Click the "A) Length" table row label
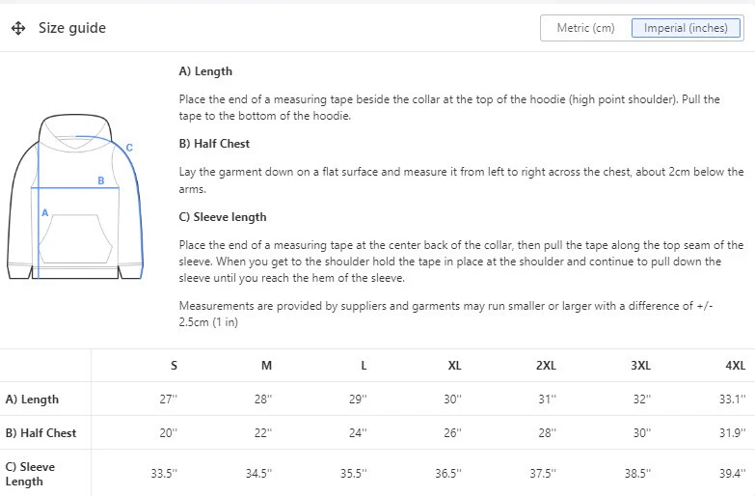Viewport: 755px width, 496px height. (32, 400)
